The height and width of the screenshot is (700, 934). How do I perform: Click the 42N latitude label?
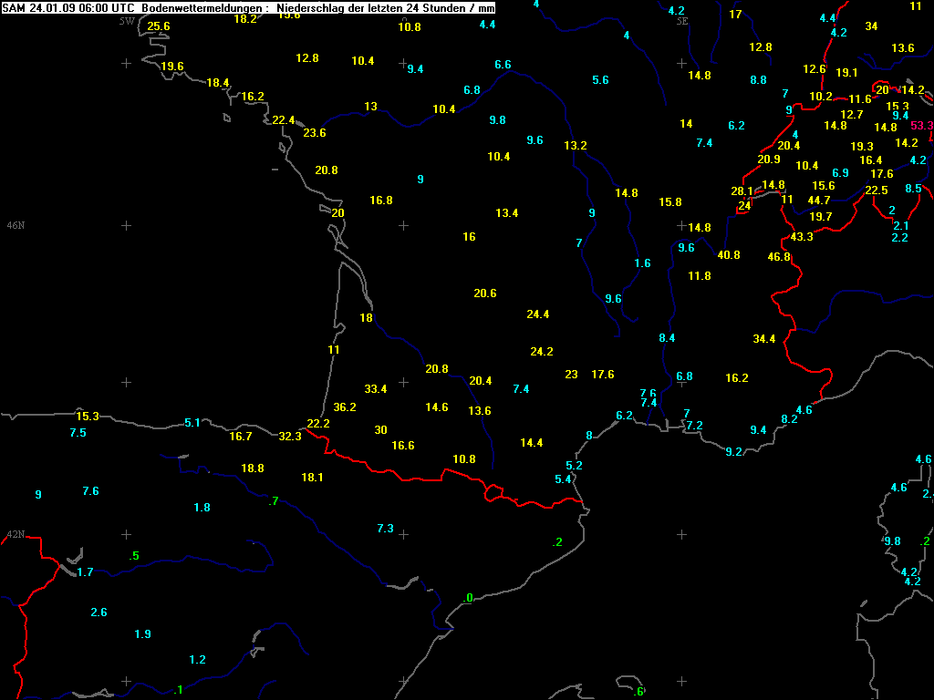(x=16, y=534)
